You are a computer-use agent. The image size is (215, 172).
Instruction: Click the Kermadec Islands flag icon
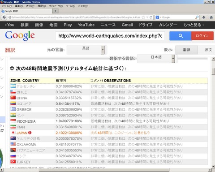13,138
